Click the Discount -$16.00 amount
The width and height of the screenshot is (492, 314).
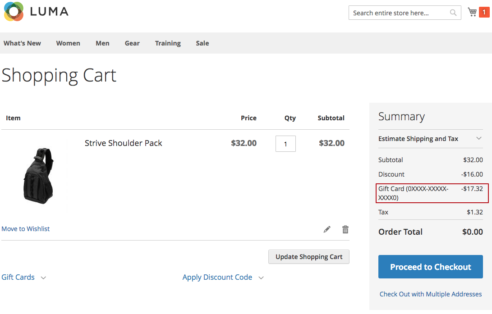click(x=472, y=174)
